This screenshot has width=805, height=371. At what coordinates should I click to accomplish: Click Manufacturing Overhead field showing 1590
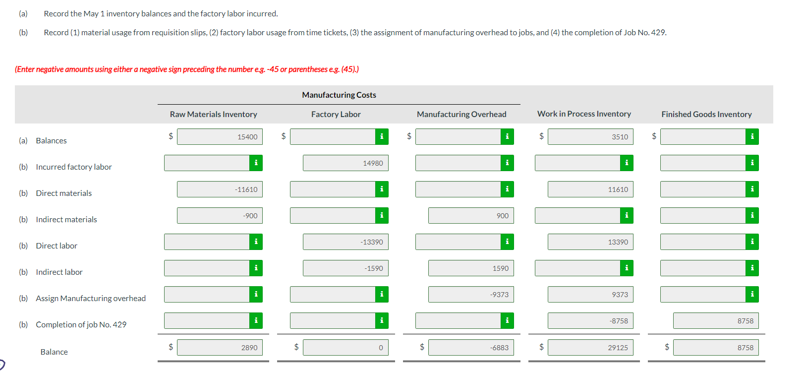(x=471, y=268)
